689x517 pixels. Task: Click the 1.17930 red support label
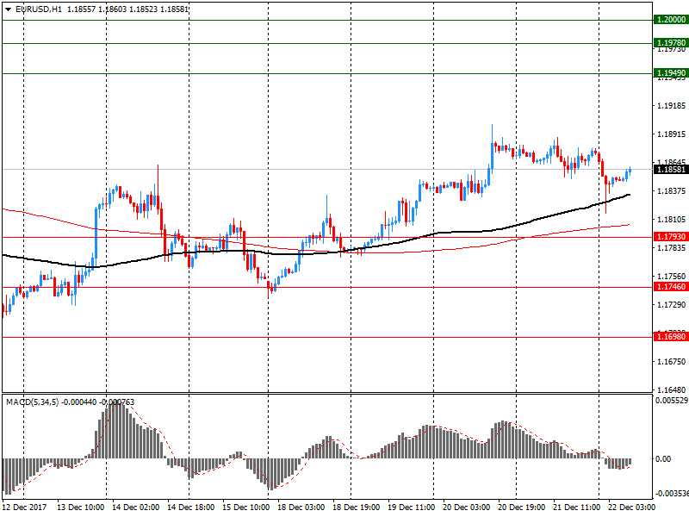pos(671,237)
